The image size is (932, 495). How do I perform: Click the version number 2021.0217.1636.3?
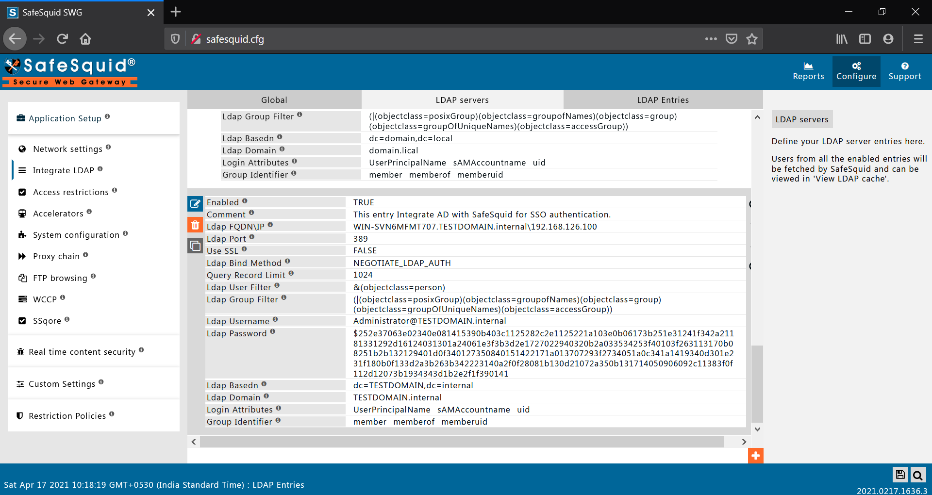[x=892, y=491]
